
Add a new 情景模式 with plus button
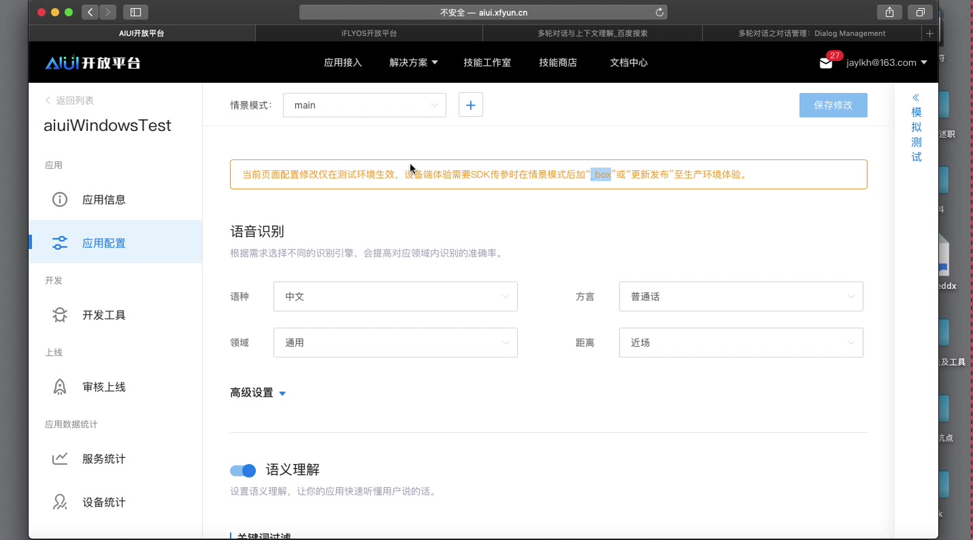pos(471,105)
